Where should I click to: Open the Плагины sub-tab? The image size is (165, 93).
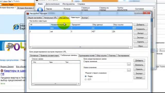112,56
